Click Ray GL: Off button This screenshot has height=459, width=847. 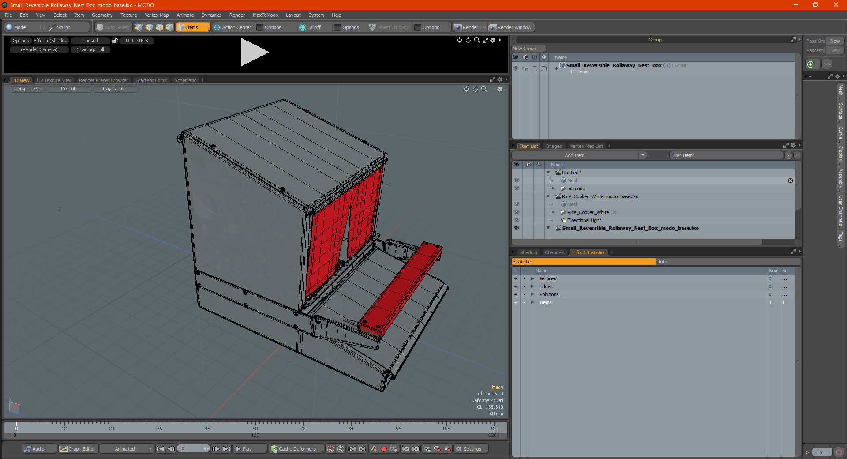[x=115, y=89]
